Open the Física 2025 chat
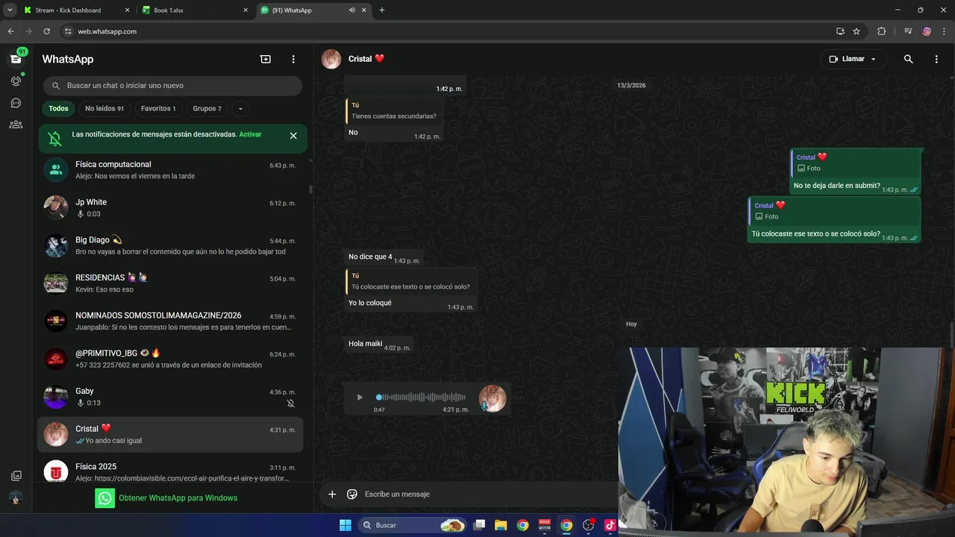The image size is (955, 537). pos(170,472)
